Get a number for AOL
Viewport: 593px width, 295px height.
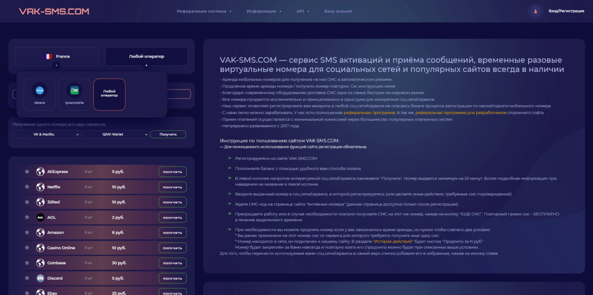click(x=173, y=217)
